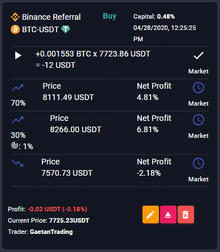Click the white play triangle icon
This screenshot has width=220, height=252.
(x=18, y=55)
